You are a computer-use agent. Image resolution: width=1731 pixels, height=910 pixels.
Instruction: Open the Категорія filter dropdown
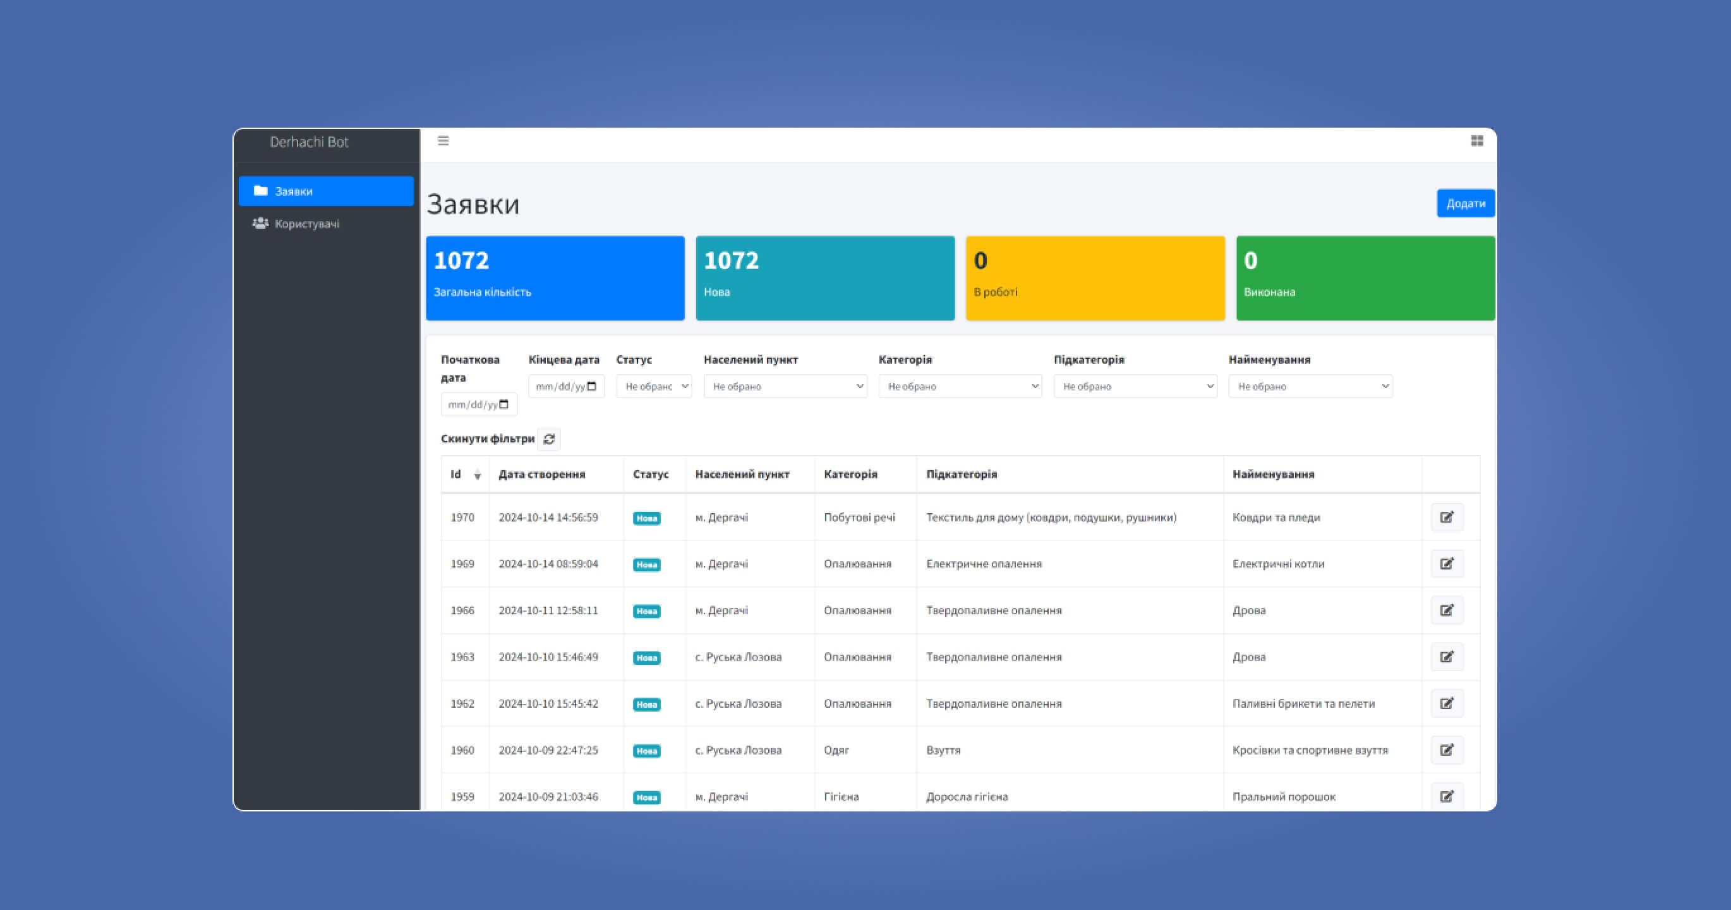click(960, 387)
